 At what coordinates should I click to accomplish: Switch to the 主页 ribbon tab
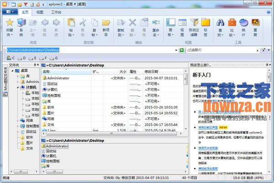click(25, 12)
